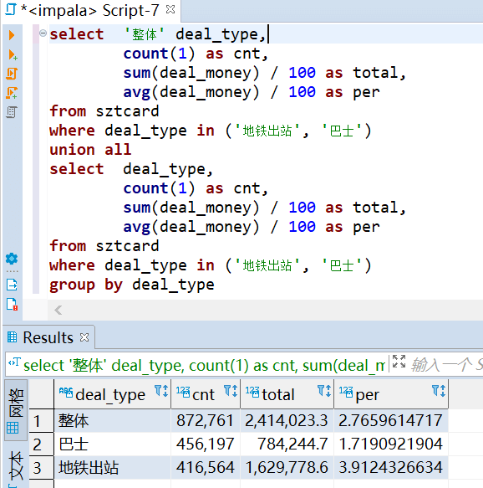Switch to the Results tab
This screenshot has height=488, width=483.
point(48,337)
